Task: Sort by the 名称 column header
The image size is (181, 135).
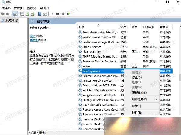Action: [82, 27]
